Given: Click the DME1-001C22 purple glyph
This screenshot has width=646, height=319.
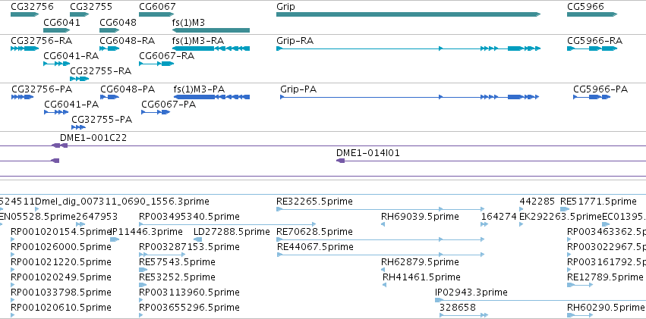Looking at the screenshot, I should point(59,145).
